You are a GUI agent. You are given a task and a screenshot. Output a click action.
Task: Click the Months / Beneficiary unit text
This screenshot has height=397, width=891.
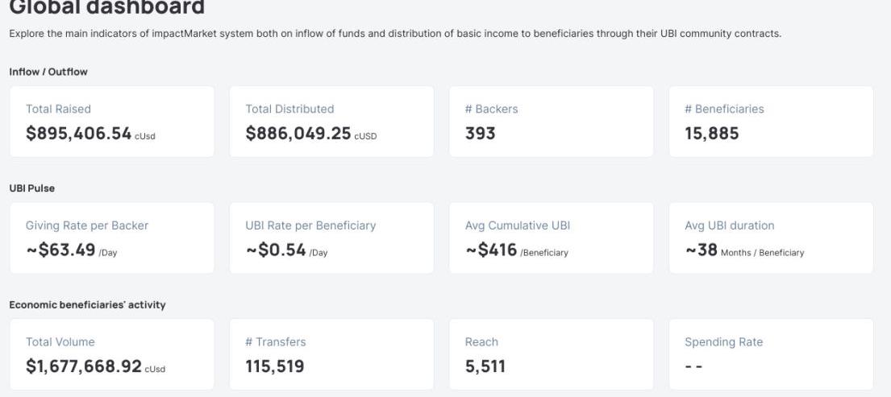coord(763,253)
